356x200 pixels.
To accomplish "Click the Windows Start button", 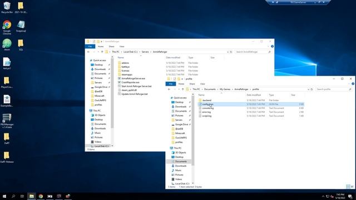I will 4,196.
